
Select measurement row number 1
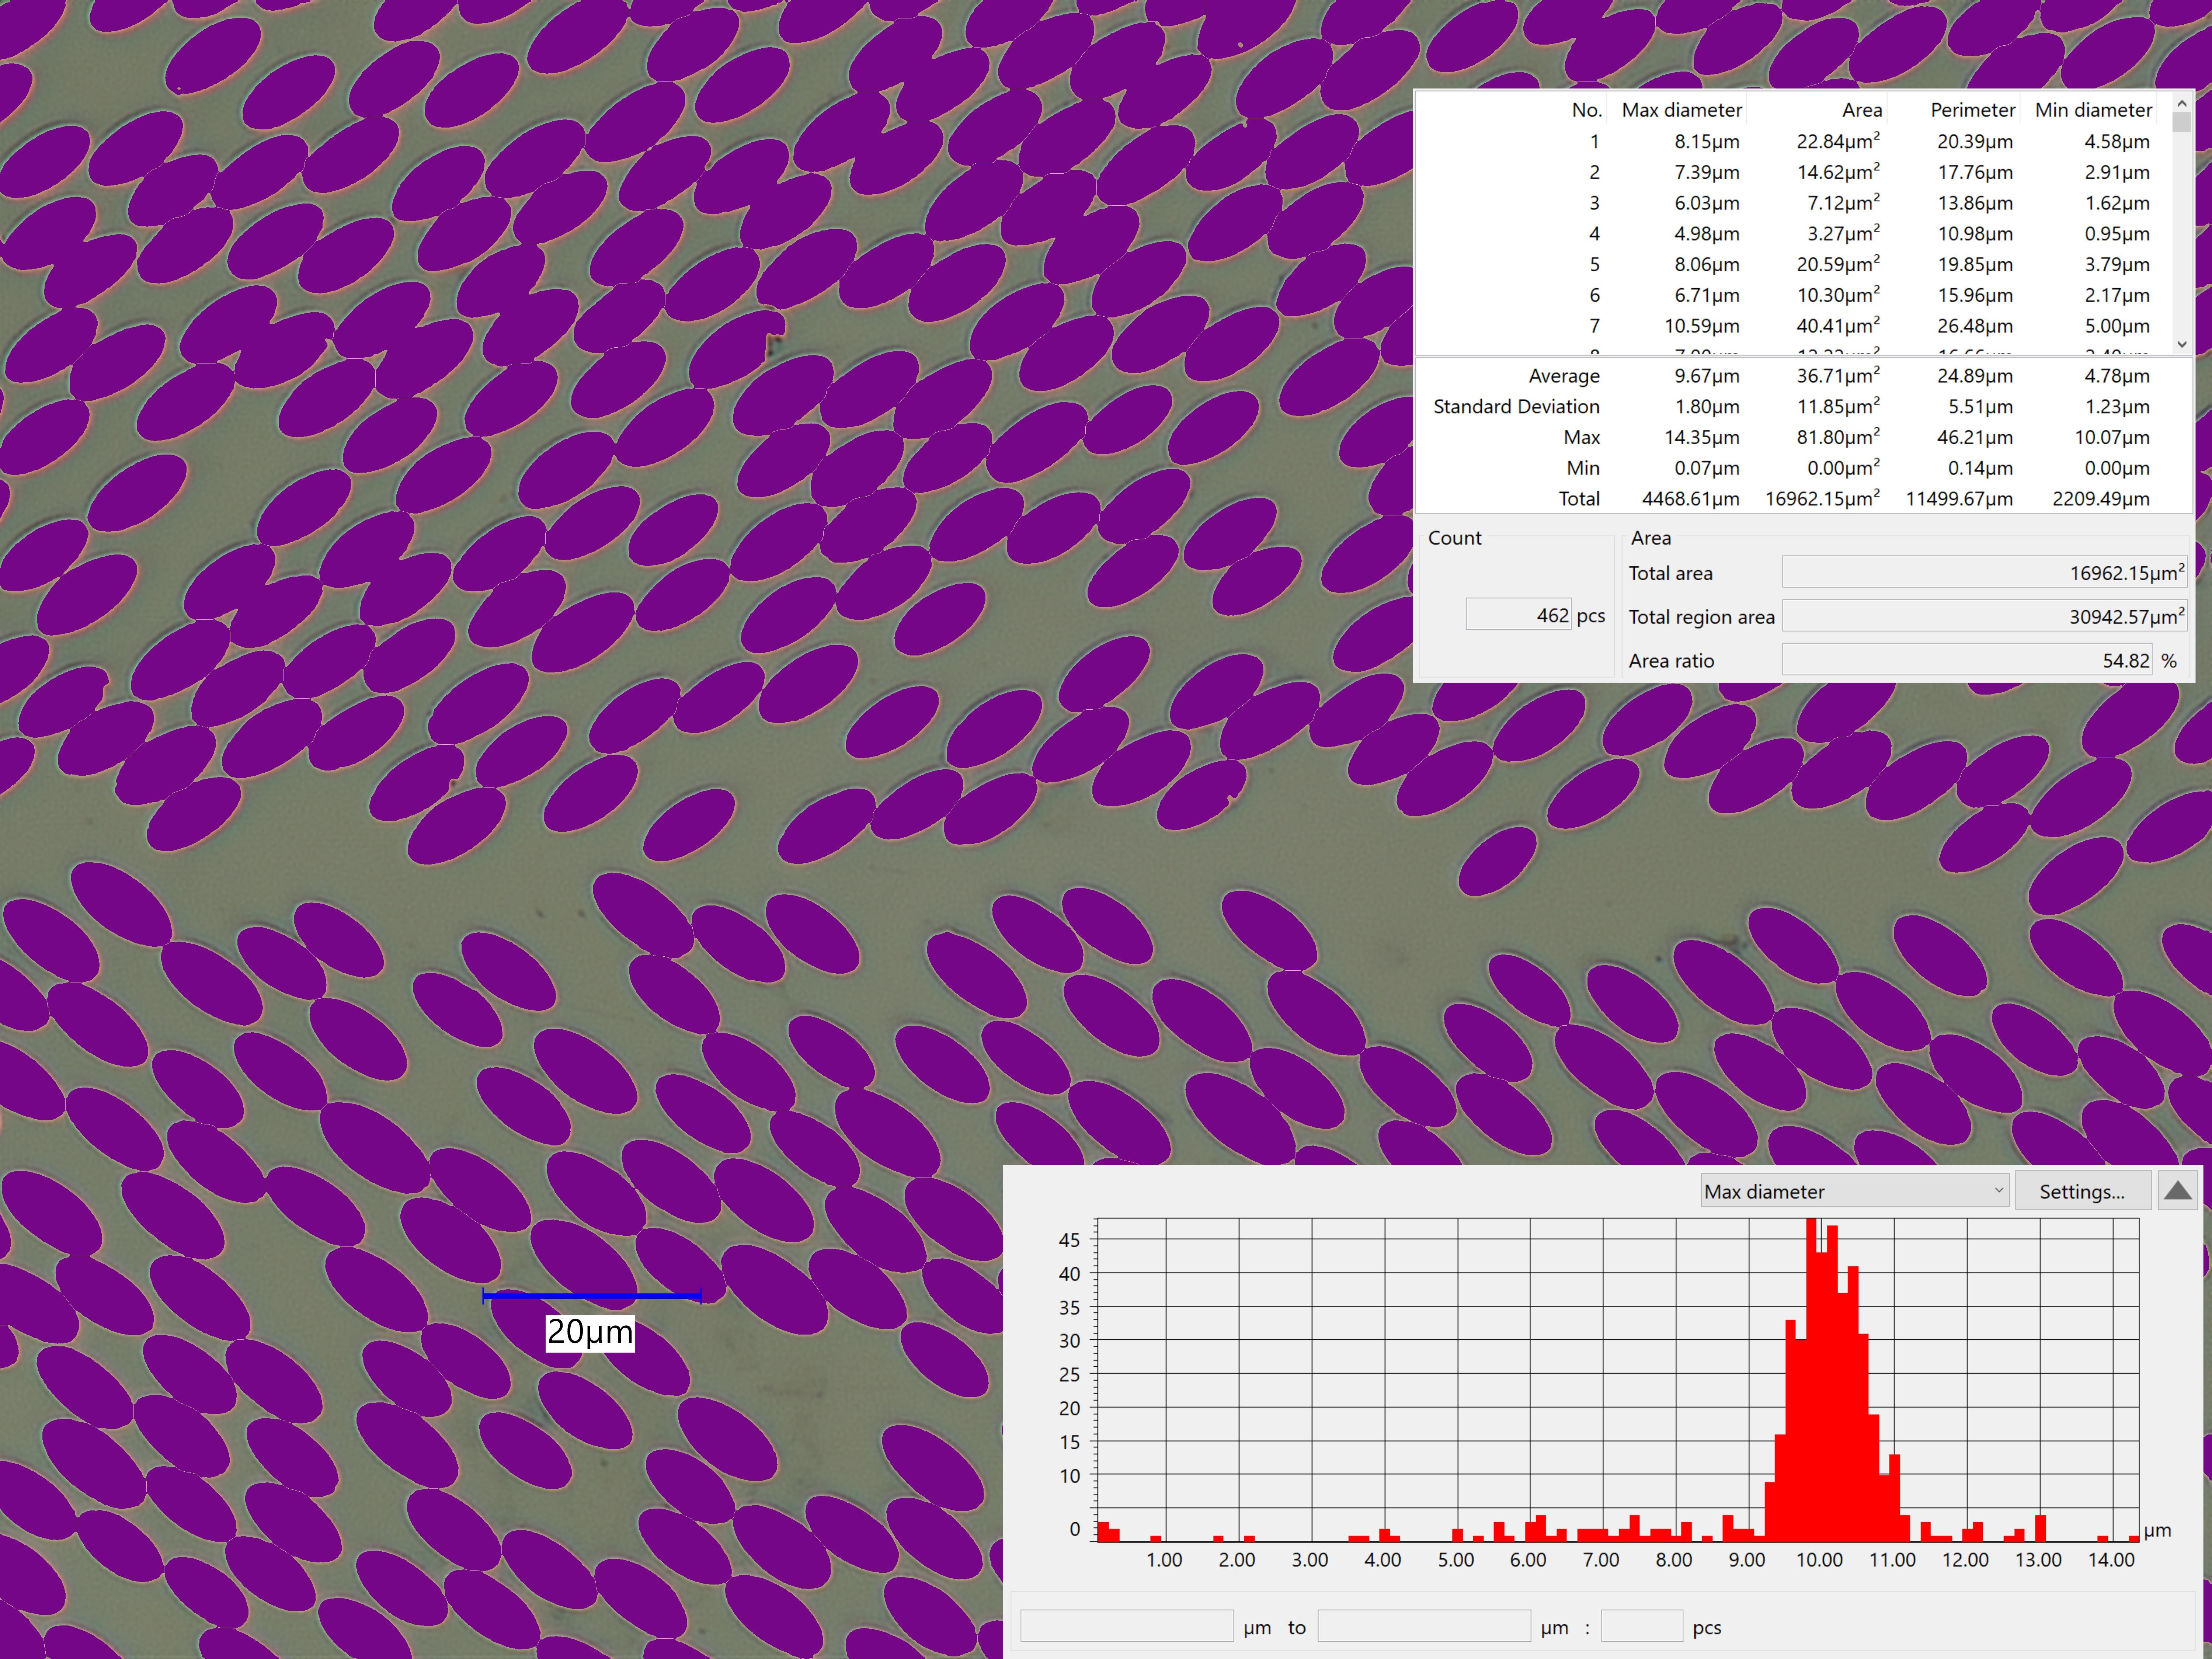pyautogui.click(x=1790, y=141)
